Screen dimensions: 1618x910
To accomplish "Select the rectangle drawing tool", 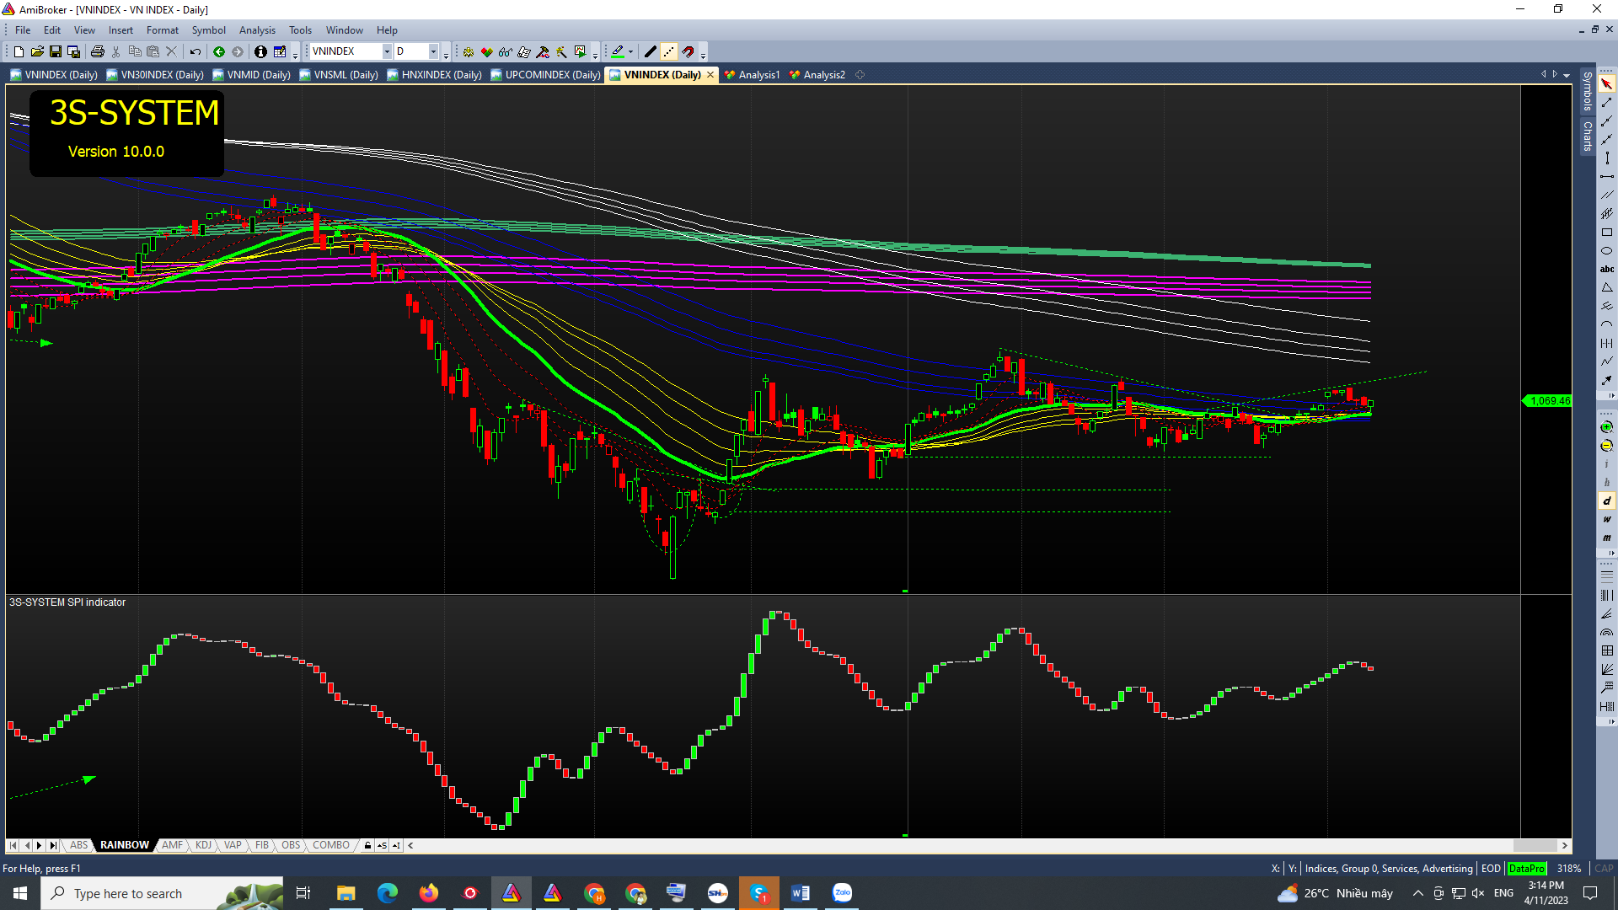I will (x=1606, y=233).
